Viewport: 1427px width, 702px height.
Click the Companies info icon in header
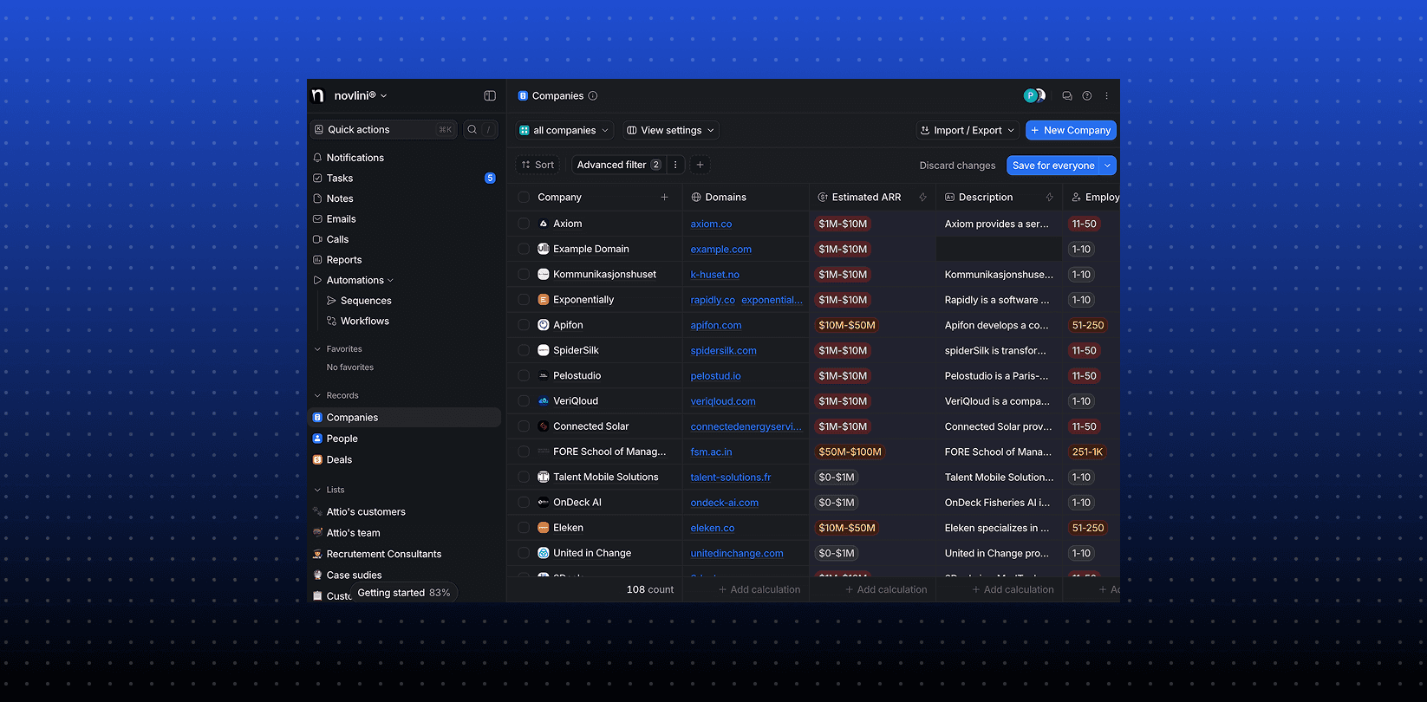pos(593,96)
